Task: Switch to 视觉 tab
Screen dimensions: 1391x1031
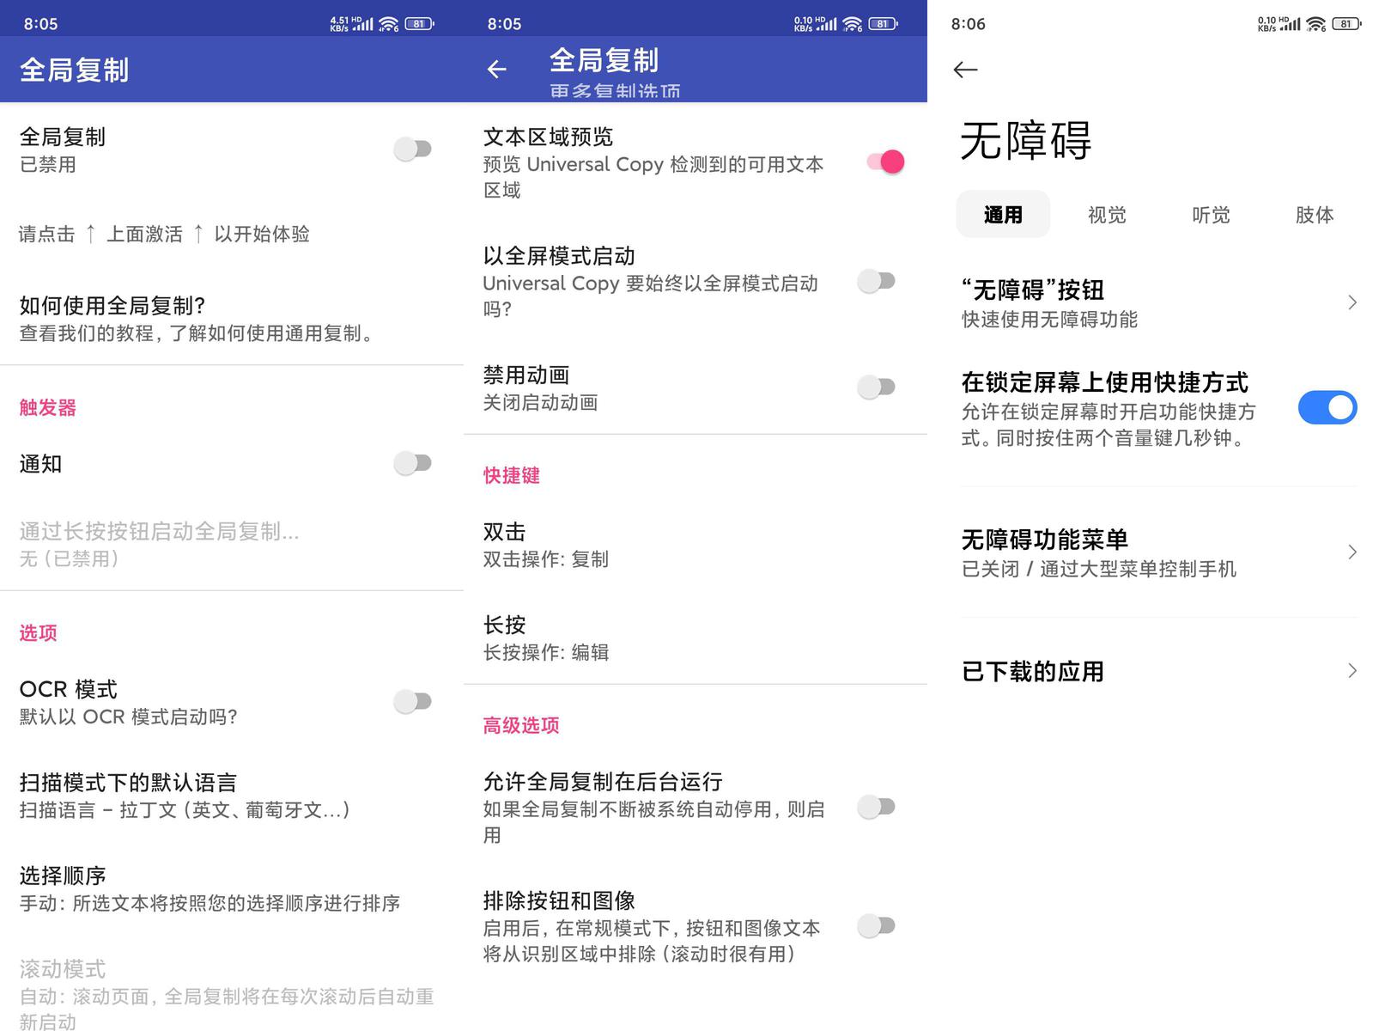Action: 1107,214
